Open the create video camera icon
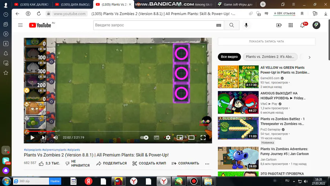The image size is (330, 186). pos(279,25)
